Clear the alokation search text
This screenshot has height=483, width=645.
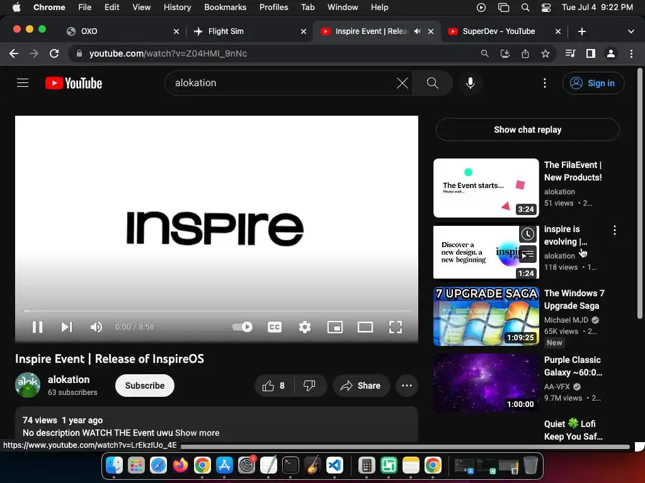(x=402, y=83)
